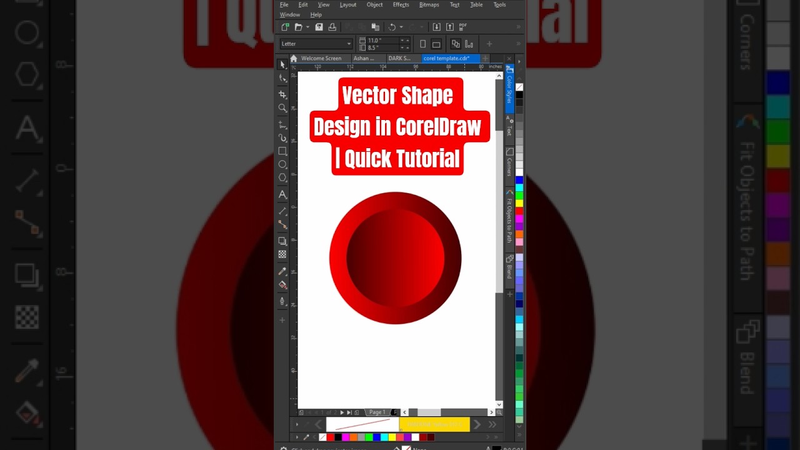Toggle the All Pages layout button
This screenshot has width=800, height=450.
click(456, 44)
